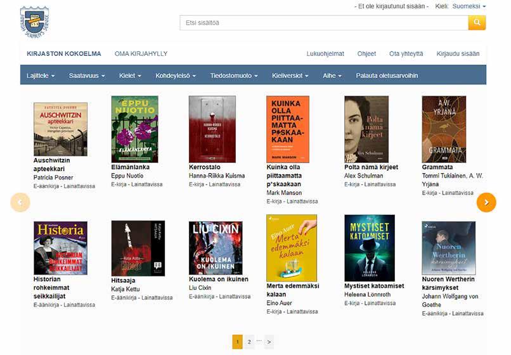Click author Katja Kettu
The width and height of the screenshot is (511, 355).
(x=126, y=289)
